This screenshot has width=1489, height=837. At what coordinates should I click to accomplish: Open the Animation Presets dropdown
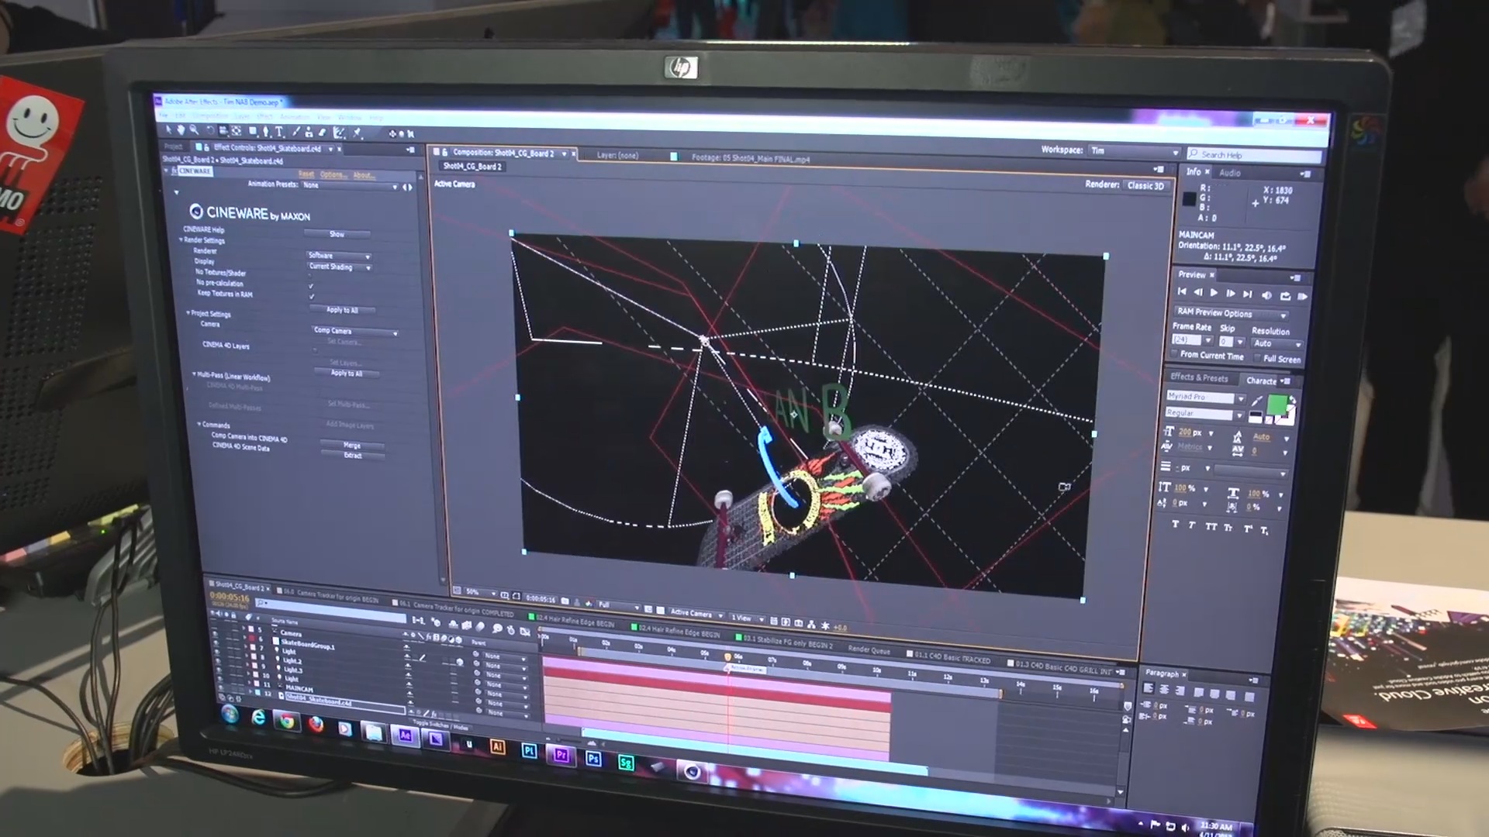tap(350, 186)
